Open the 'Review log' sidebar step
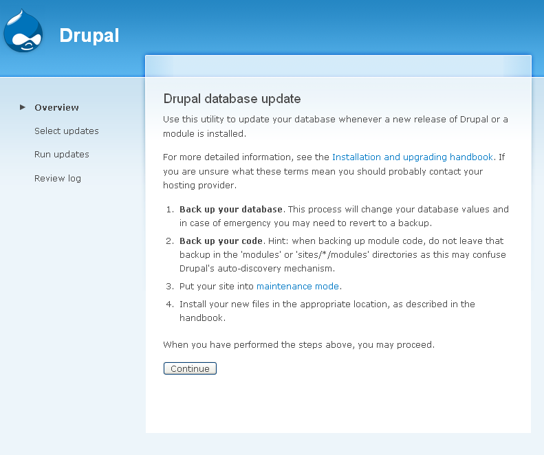 point(58,178)
